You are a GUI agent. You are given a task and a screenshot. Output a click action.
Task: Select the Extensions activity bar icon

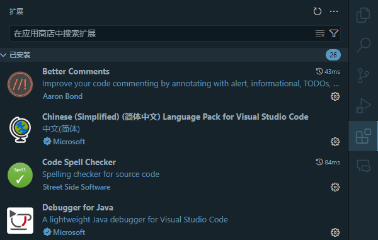(x=364, y=136)
